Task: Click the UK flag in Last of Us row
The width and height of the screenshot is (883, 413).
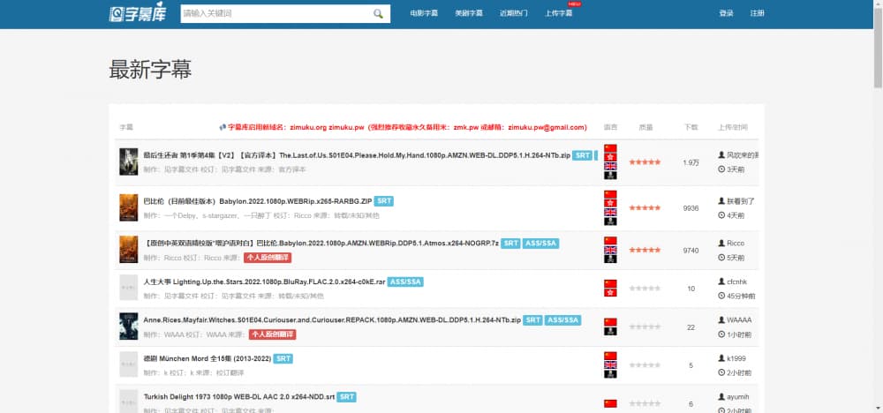Action: (x=610, y=167)
